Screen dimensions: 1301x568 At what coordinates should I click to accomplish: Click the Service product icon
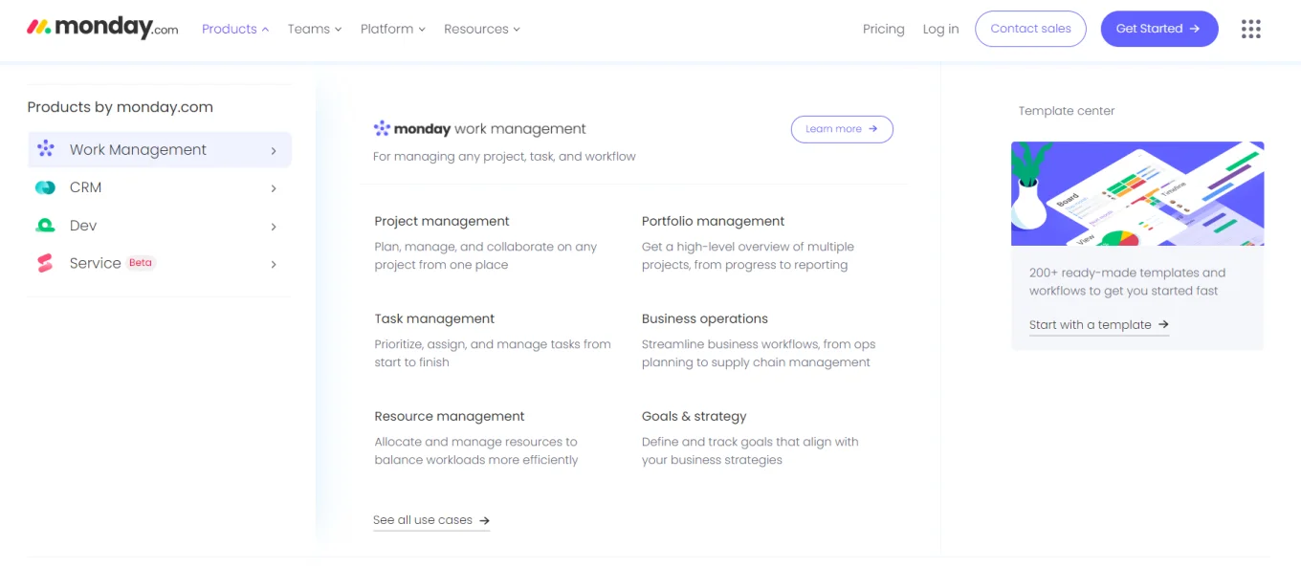coord(45,263)
